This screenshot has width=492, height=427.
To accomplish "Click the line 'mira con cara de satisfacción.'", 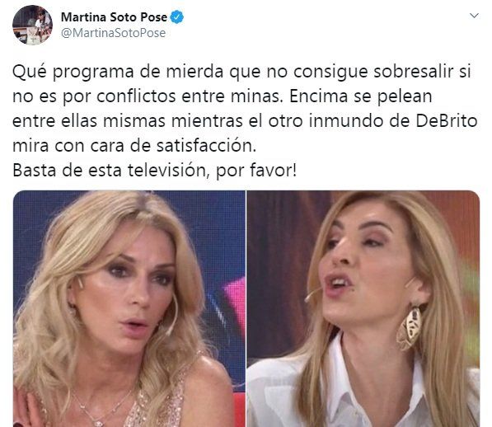I will (134, 146).
